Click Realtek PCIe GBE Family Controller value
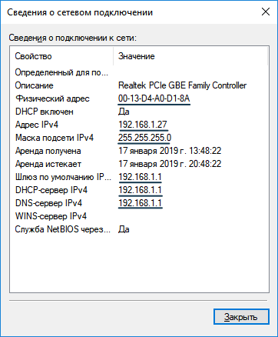Screen dimensions: 278x337 click(182, 85)
